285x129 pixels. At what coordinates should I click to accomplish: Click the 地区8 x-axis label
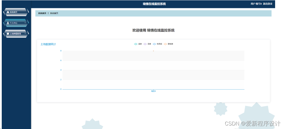pos(154,91)
